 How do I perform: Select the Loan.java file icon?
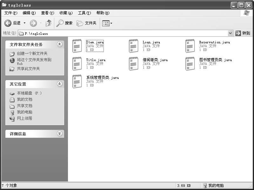click(133, 46)
